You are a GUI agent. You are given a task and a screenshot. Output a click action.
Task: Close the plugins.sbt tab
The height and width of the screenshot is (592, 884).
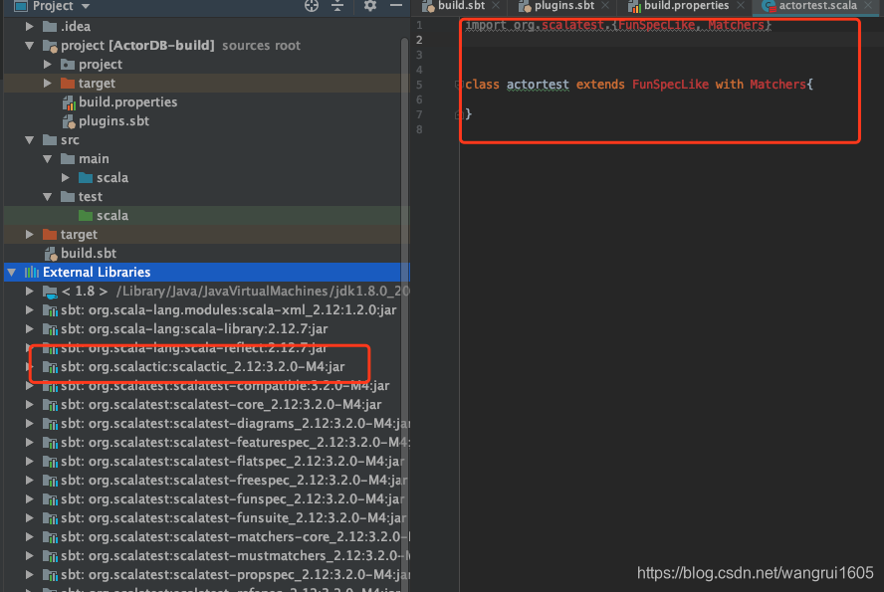click(605, 6)
